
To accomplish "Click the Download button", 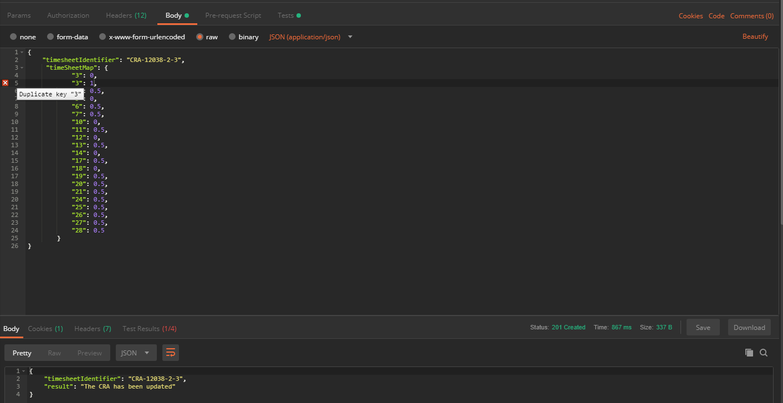I will 749,327.
